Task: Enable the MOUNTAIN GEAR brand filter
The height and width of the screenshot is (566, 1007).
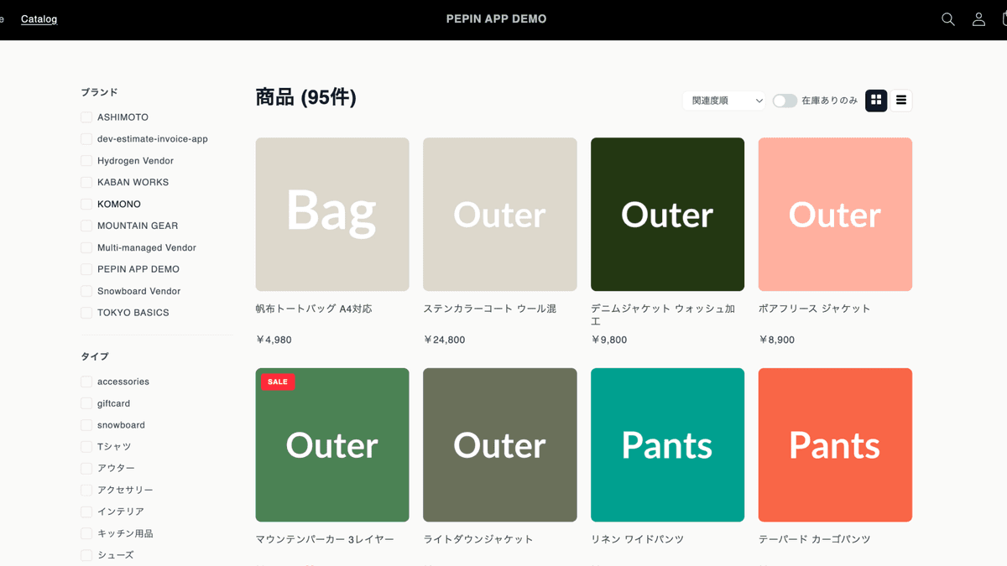Action: [x=86, y=226]
